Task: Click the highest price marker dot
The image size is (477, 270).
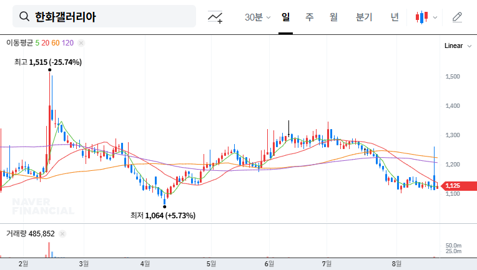Action: [x=49, y=70]
